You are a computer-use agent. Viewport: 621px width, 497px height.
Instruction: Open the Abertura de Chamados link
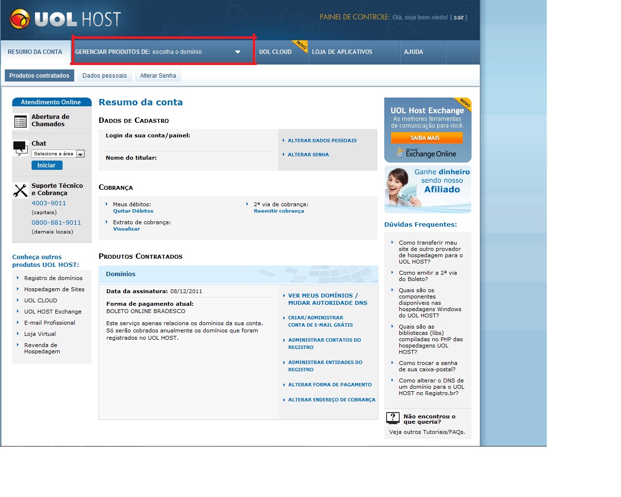coord(50,120)
